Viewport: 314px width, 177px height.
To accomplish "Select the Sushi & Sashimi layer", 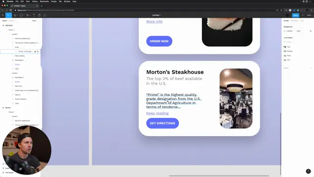I will [21, 99].
